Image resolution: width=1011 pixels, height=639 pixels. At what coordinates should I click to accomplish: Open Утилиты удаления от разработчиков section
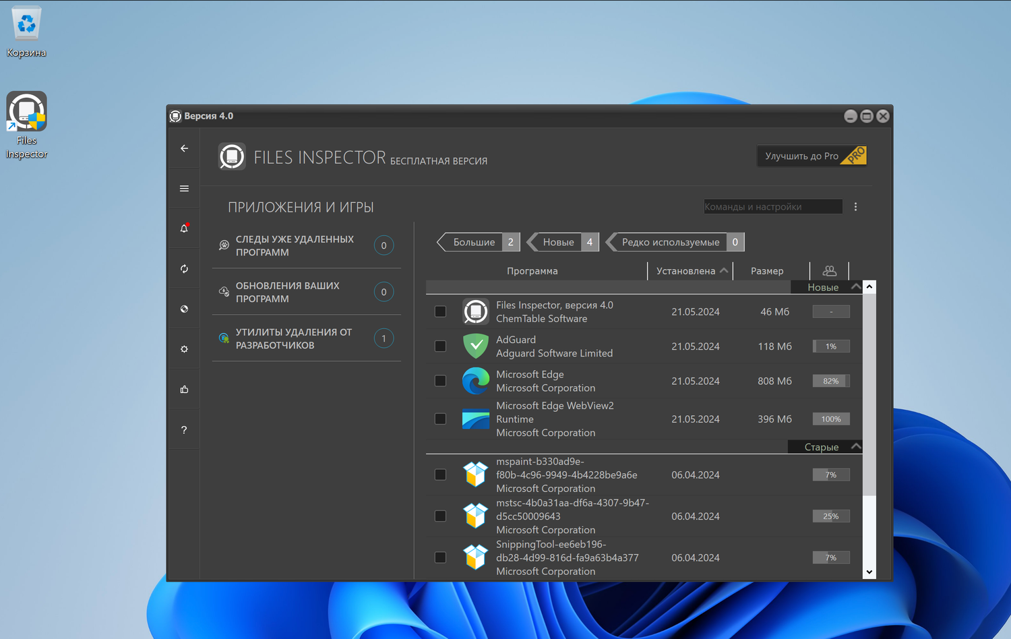click(x=307, y=338)
